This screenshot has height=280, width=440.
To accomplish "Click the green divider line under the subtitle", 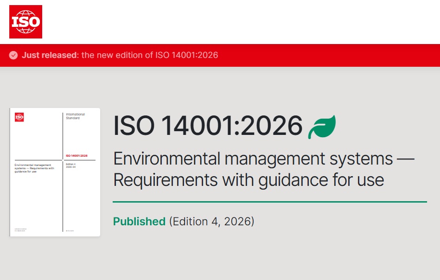I will tap(269, 202).
